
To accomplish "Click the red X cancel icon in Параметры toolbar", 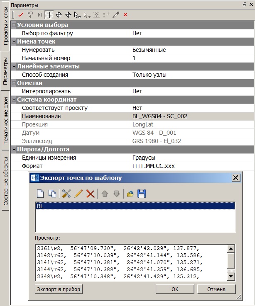I will point(125,15).
